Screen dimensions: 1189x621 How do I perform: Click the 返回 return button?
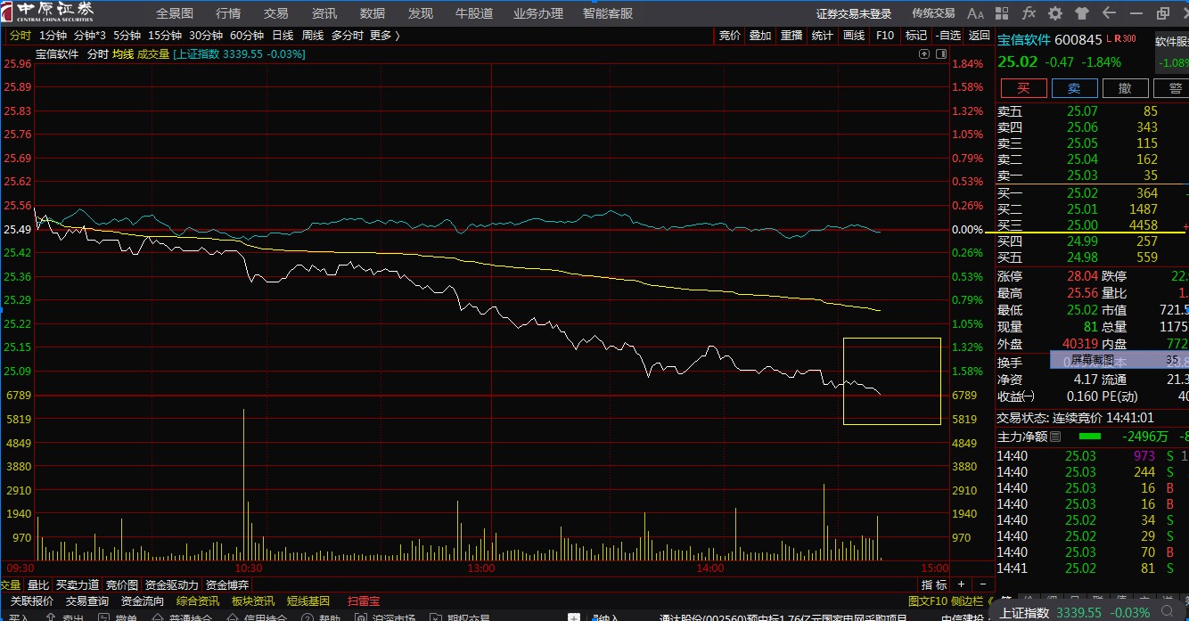980,36
